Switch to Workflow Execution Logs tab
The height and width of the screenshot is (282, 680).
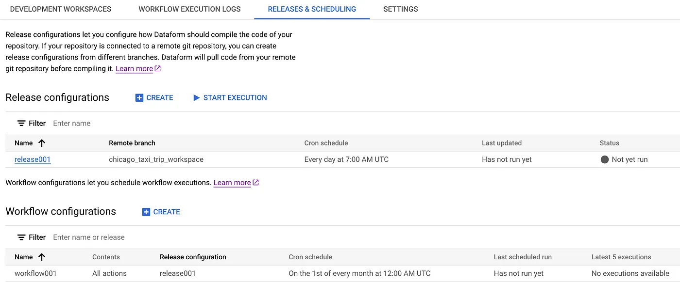(x=189, y=9)
